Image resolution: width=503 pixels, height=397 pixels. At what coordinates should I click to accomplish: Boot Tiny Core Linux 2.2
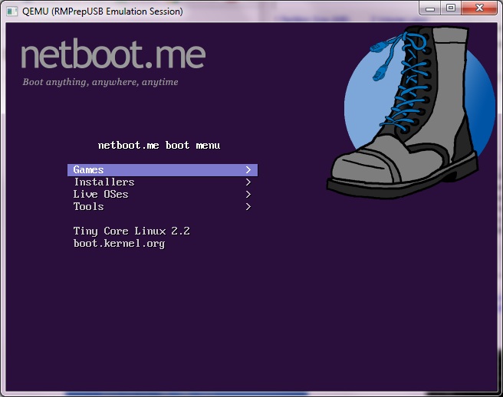132,231
